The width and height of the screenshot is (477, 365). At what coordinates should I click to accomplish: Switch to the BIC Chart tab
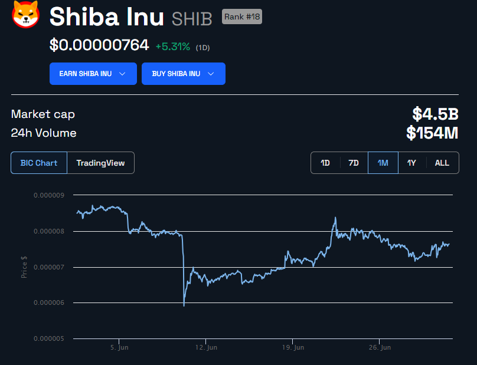(x=39, y=163)
